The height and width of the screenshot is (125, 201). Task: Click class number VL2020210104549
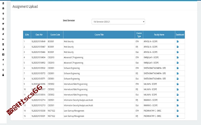click(38, 42)
